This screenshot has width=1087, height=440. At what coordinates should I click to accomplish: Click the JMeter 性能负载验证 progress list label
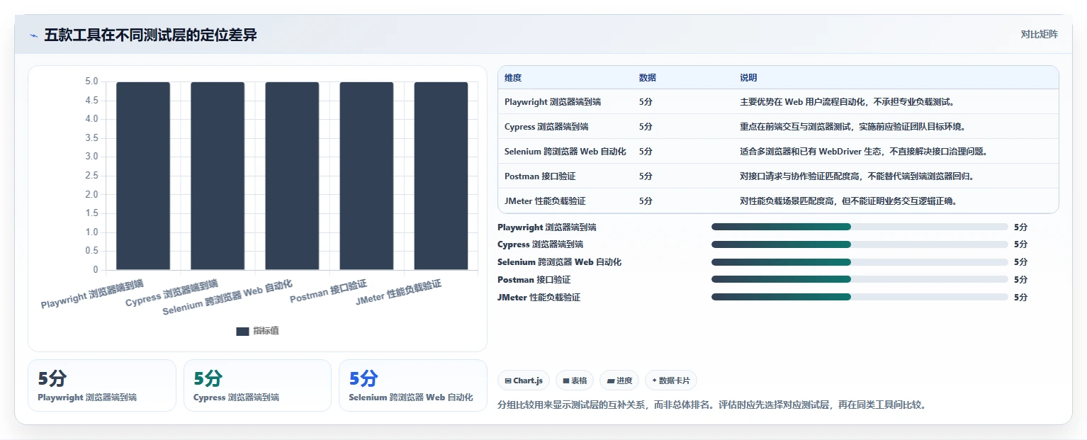[x=539, y=298]
